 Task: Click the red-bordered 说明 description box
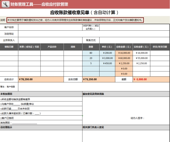(75, 20)
